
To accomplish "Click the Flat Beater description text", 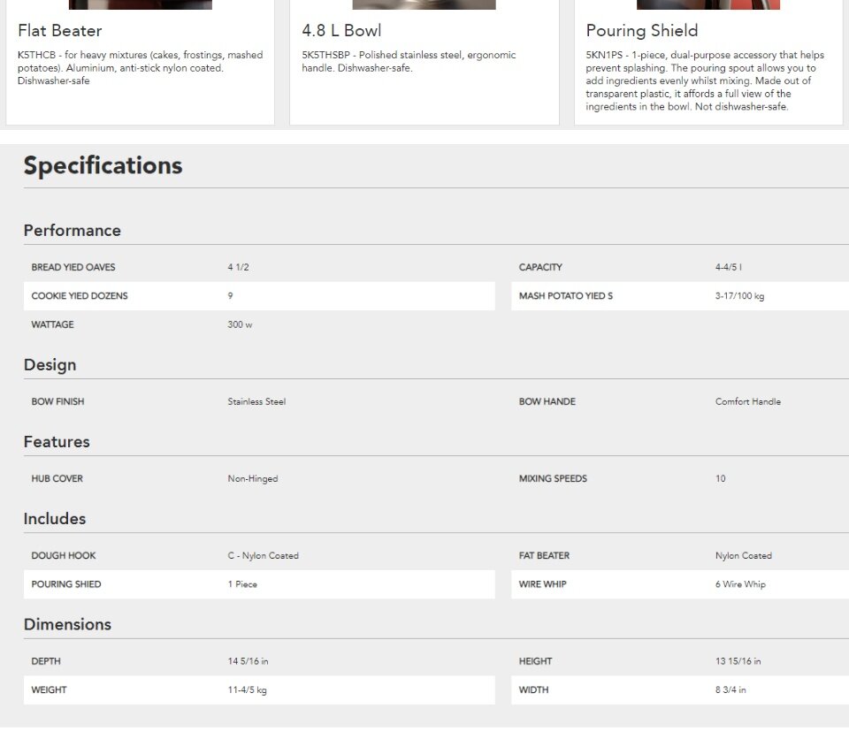I will tap(141, 68).
